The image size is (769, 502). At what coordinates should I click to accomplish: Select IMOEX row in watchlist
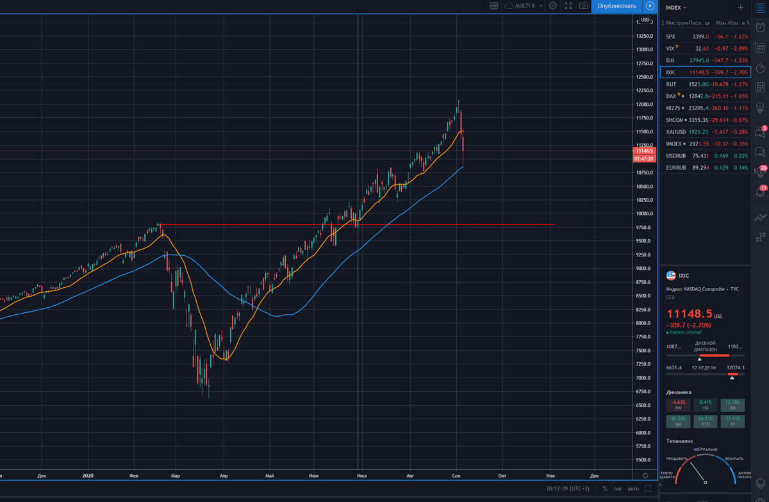[705, 144]
